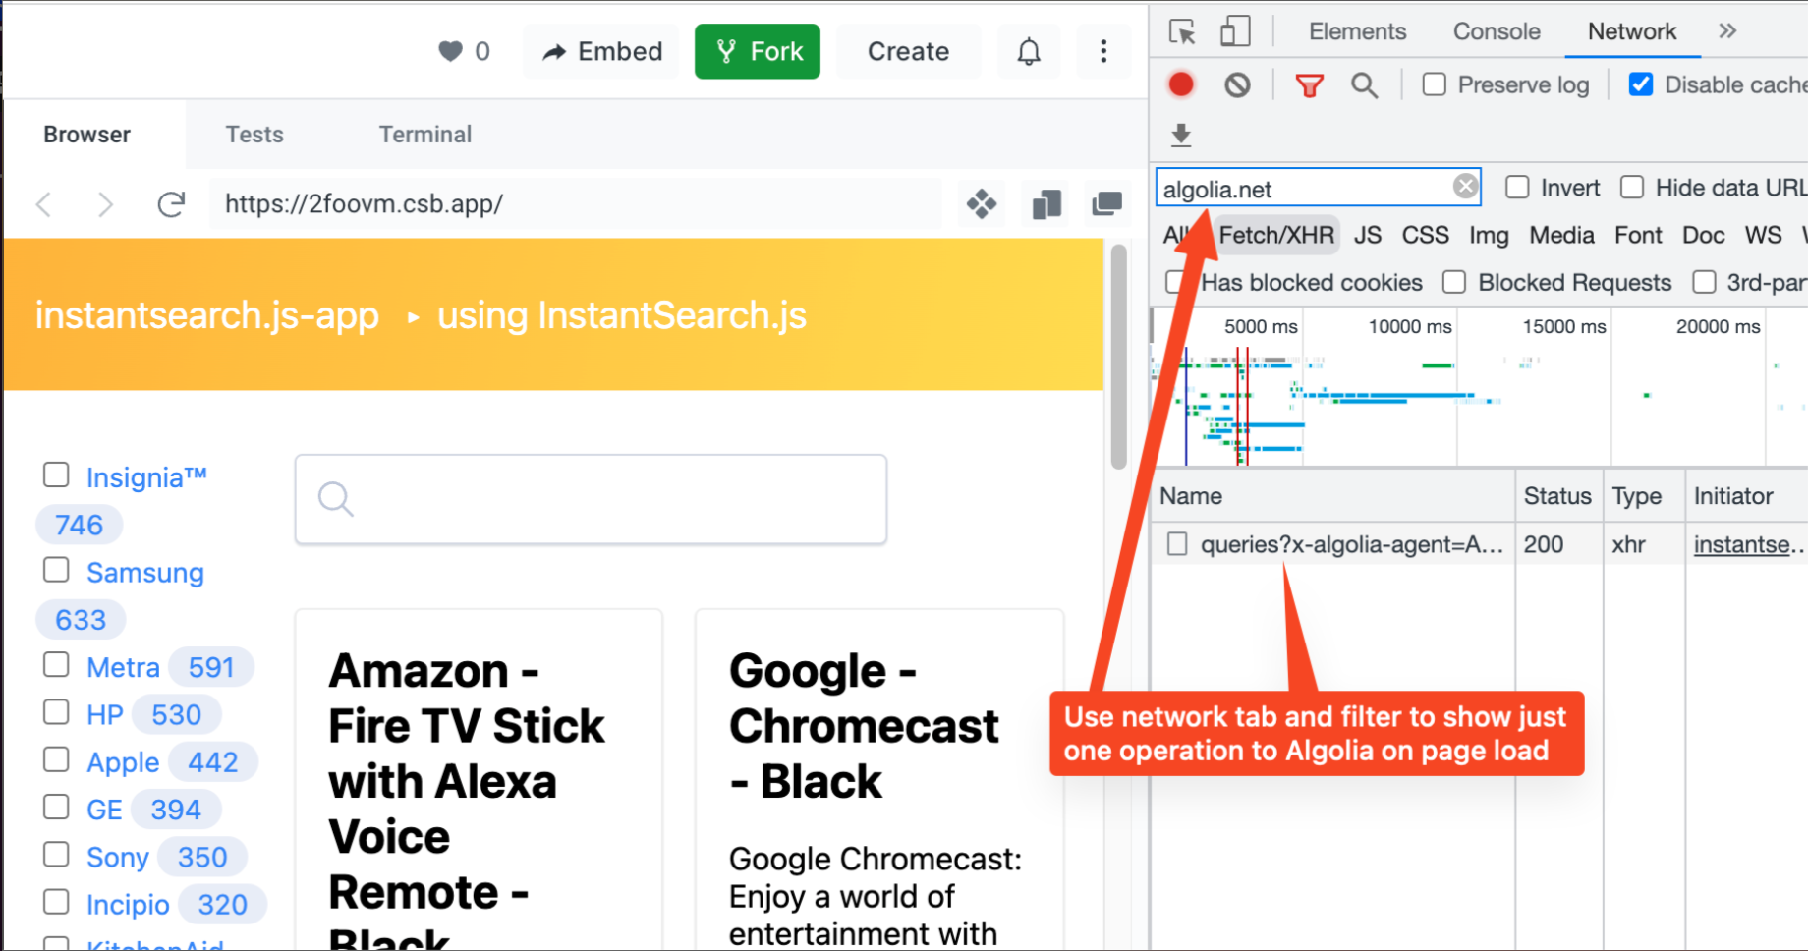Enable the Preserve log checkbox
The image size is (1808, 951).
point(1434,84)
